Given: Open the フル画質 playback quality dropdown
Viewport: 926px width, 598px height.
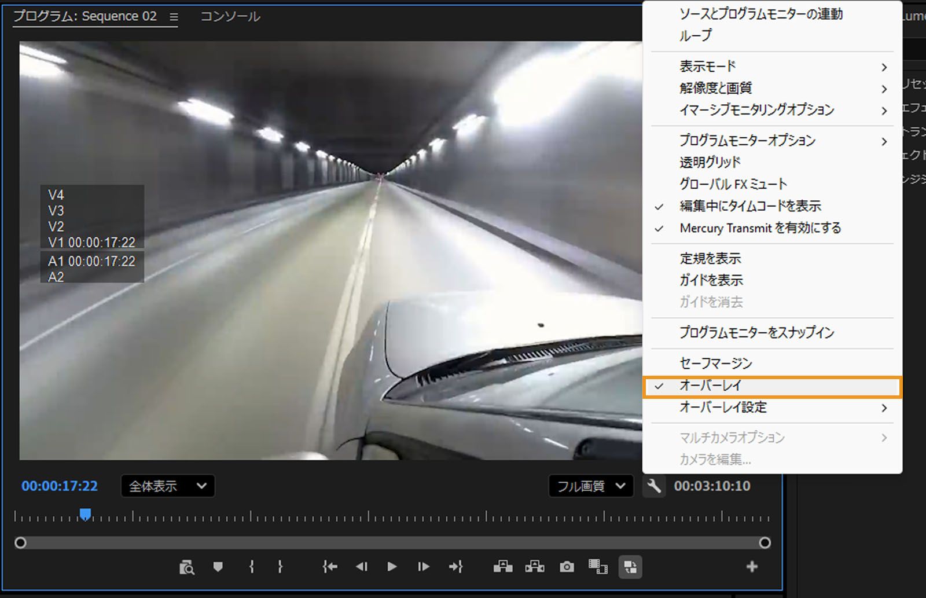Looking at the screenshot, I should (x=590, y=486).
